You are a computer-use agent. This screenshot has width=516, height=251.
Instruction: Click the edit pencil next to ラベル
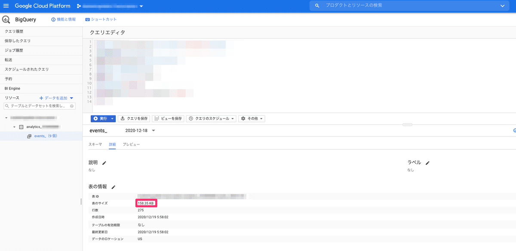427,163
